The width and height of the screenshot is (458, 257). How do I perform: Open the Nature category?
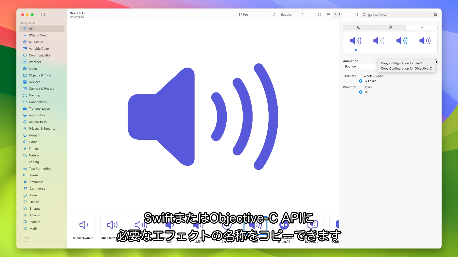pos(42,155)
